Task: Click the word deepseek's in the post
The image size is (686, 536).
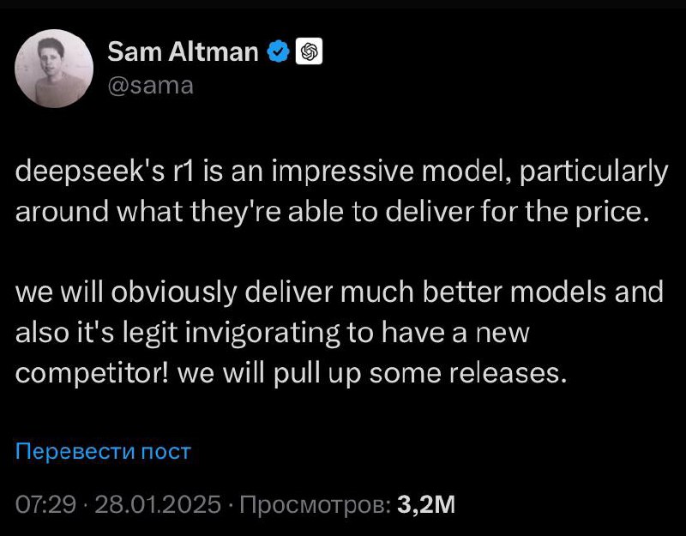Action: [90, 172]
